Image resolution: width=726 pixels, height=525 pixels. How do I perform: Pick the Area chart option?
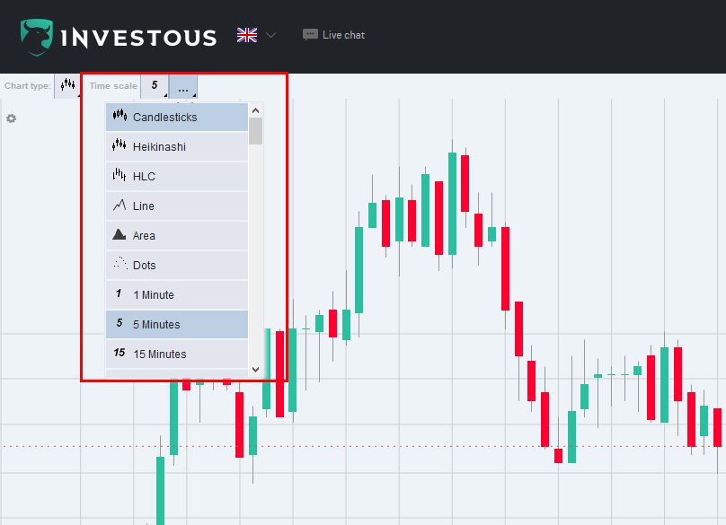point(177,235)
